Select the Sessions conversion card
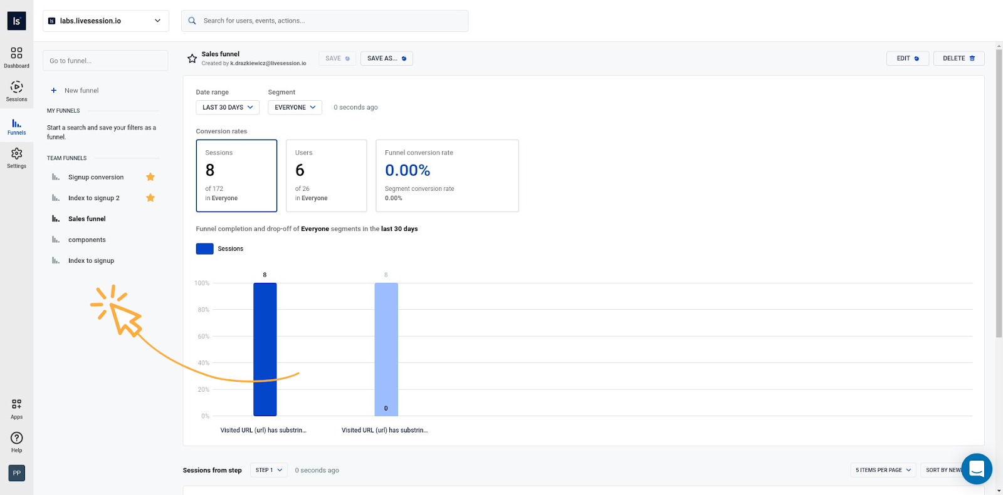Viewport: 1003px width, 495px height. pos(236,176)
